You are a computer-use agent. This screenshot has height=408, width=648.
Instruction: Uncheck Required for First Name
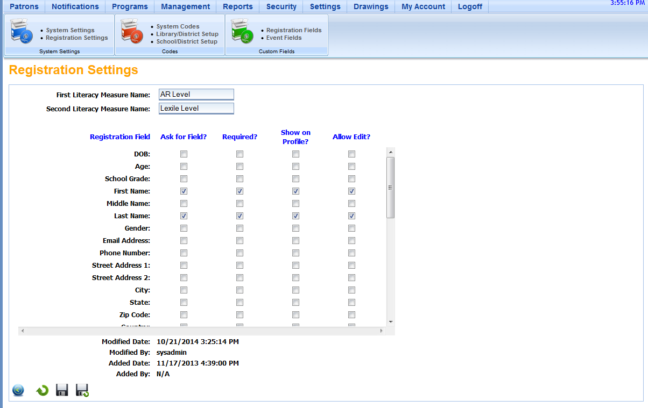point(240,191)
